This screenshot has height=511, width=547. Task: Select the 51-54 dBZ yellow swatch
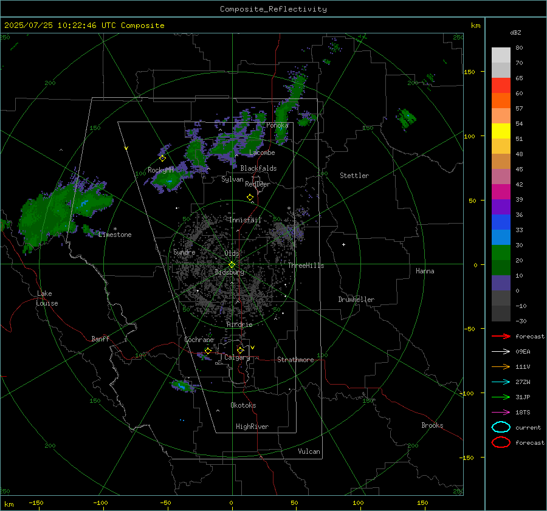coord(501,131)
